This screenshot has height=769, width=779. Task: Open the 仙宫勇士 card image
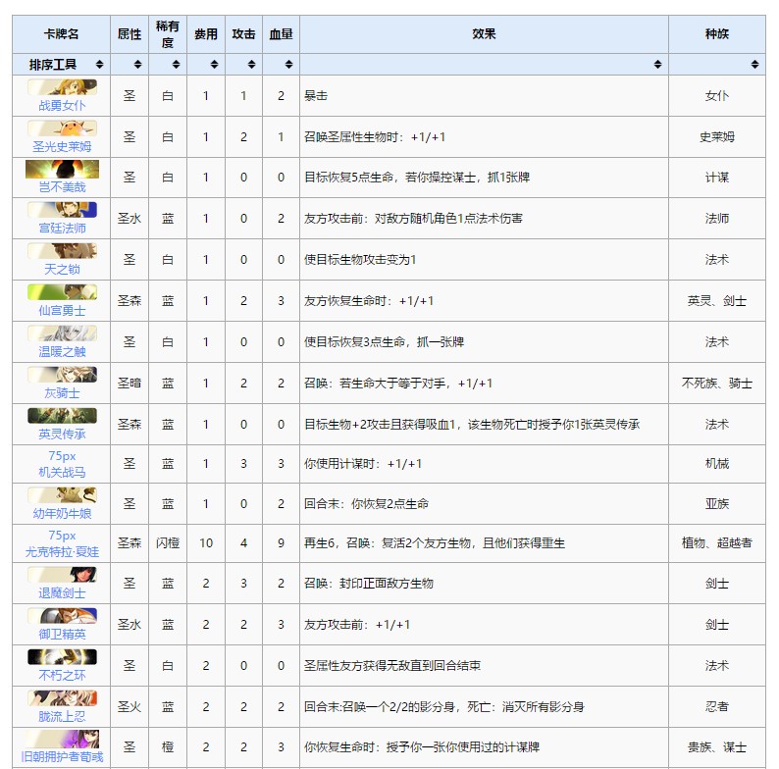[62, 292]
